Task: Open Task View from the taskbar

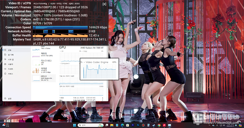Action: pos(107,125)
